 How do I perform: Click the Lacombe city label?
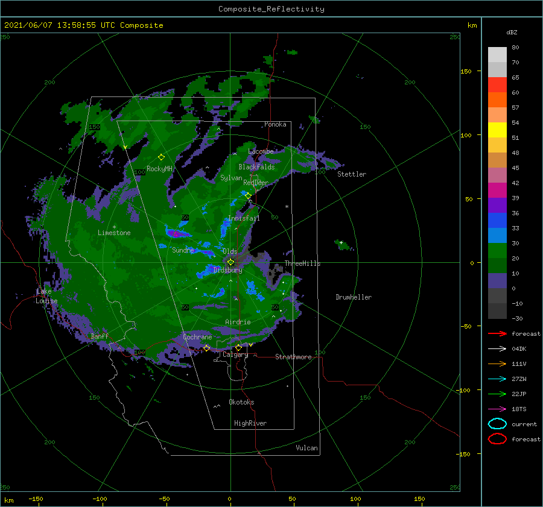(x=261, y=151)
